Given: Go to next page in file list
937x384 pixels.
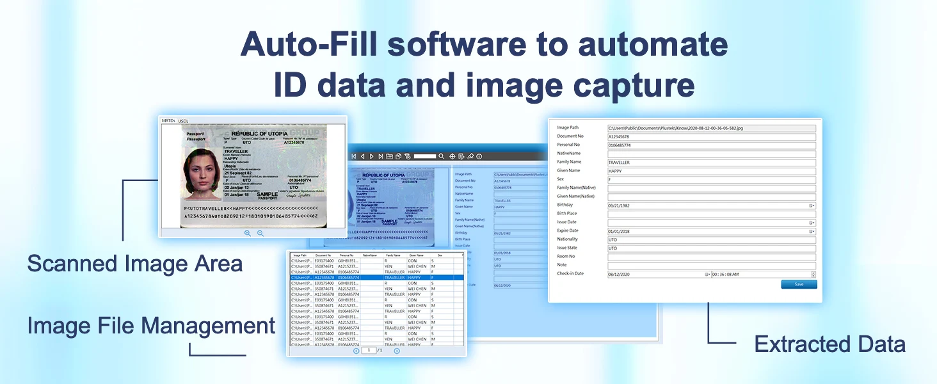Looking at the screenshot, I should 397,351.
